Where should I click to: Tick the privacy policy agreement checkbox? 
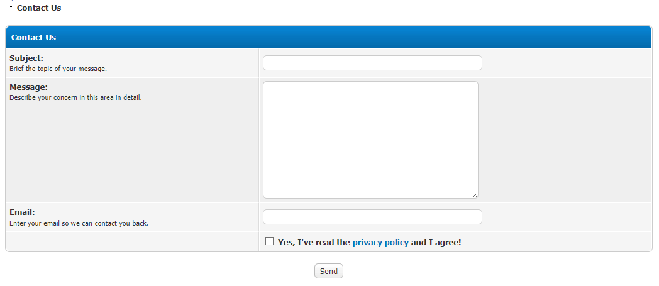(x=270, y=241)
